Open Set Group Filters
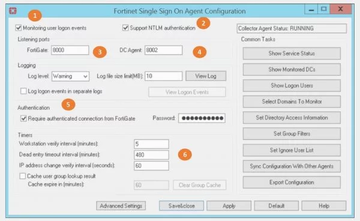The height and width of the screenshot is (221, 360). click(x=292, y=134)
